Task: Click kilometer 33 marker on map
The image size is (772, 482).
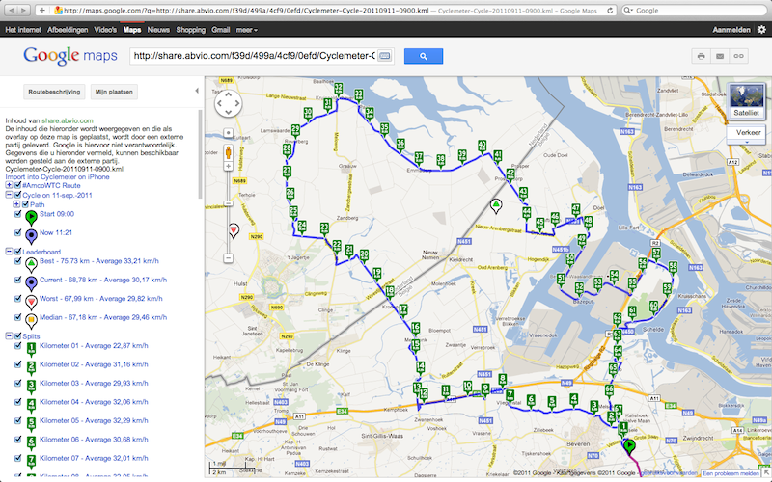Action: coord(358,94)
